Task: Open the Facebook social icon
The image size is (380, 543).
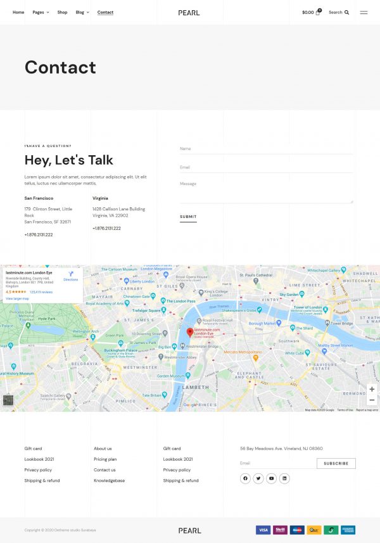Action: tap(245, 478)
